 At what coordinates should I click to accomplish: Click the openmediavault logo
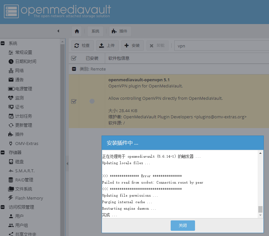click(57, 11)
